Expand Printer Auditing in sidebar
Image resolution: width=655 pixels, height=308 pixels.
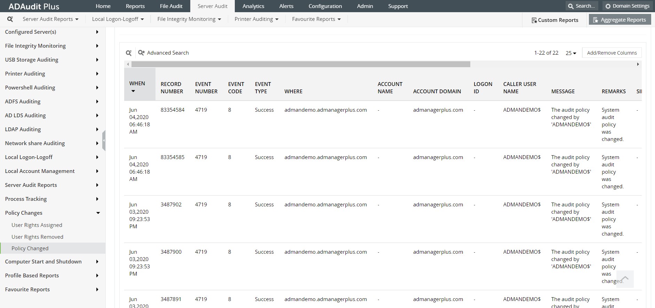click(53, 74)
